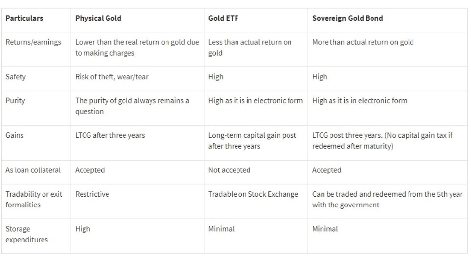Select the Physical Gold column header

98,18
